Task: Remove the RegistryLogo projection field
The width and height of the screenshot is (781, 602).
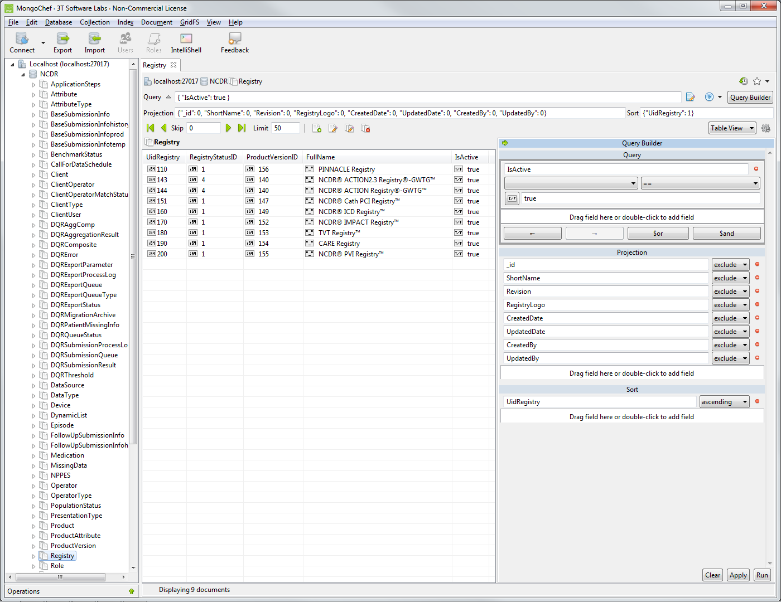Action: point(757,304)
